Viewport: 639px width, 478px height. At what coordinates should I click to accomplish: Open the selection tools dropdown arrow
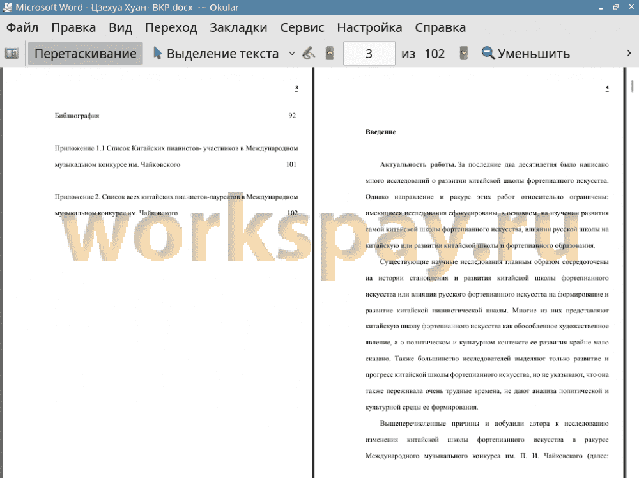[x=292, y=54]
